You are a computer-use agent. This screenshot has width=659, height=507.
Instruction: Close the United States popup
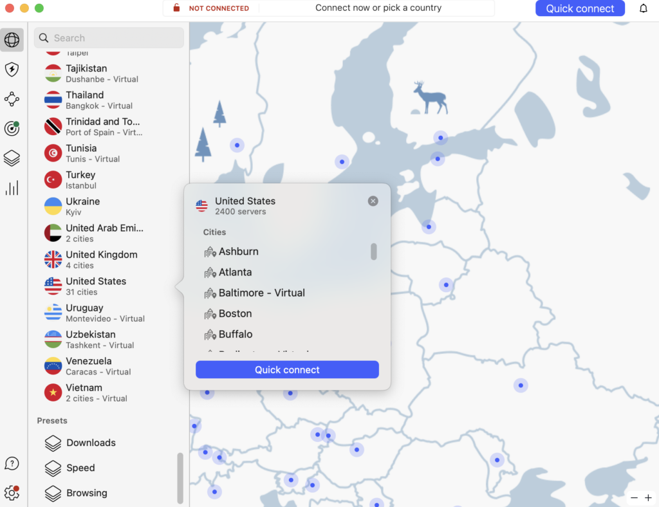tap(373, 201)
